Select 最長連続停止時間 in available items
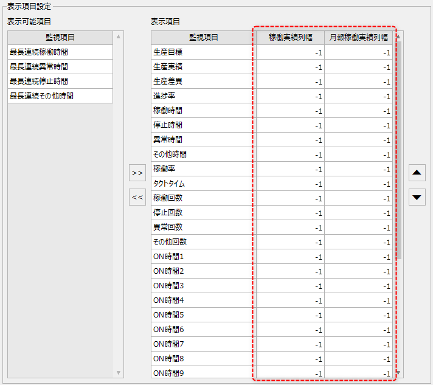 coord(60,82)
